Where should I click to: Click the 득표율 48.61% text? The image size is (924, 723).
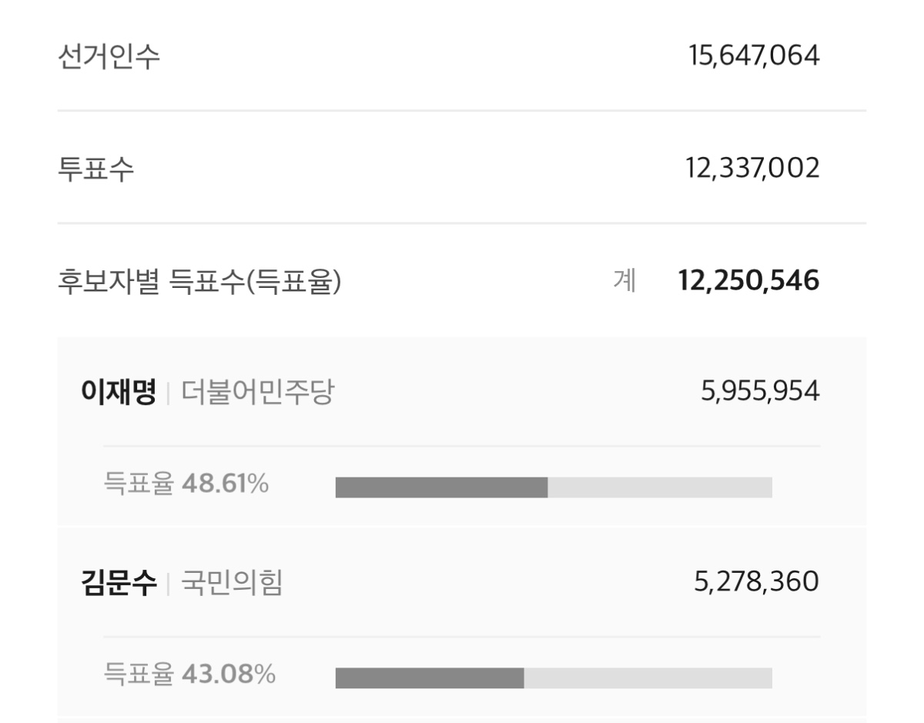[x=186, y=484]
